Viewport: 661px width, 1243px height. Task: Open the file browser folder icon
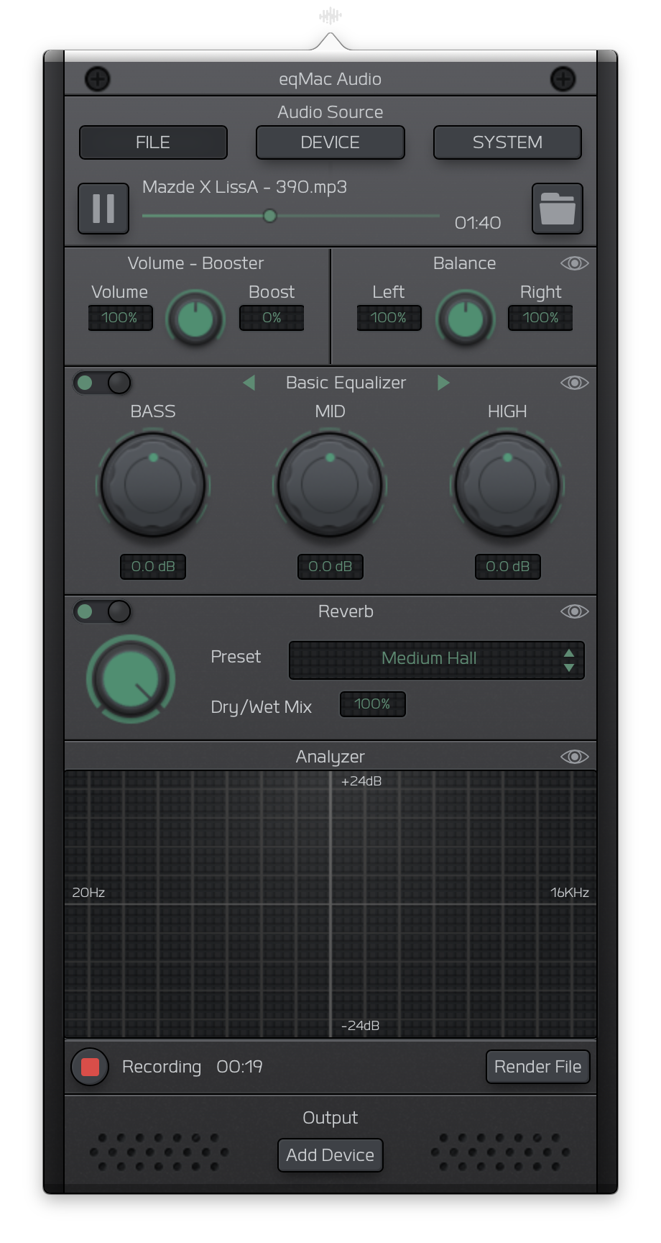(558, 209)
